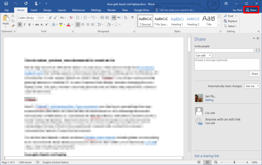Toggle Show/Hide paragraph marks
The width and height of the screenshot is (262, 165).
132,18
